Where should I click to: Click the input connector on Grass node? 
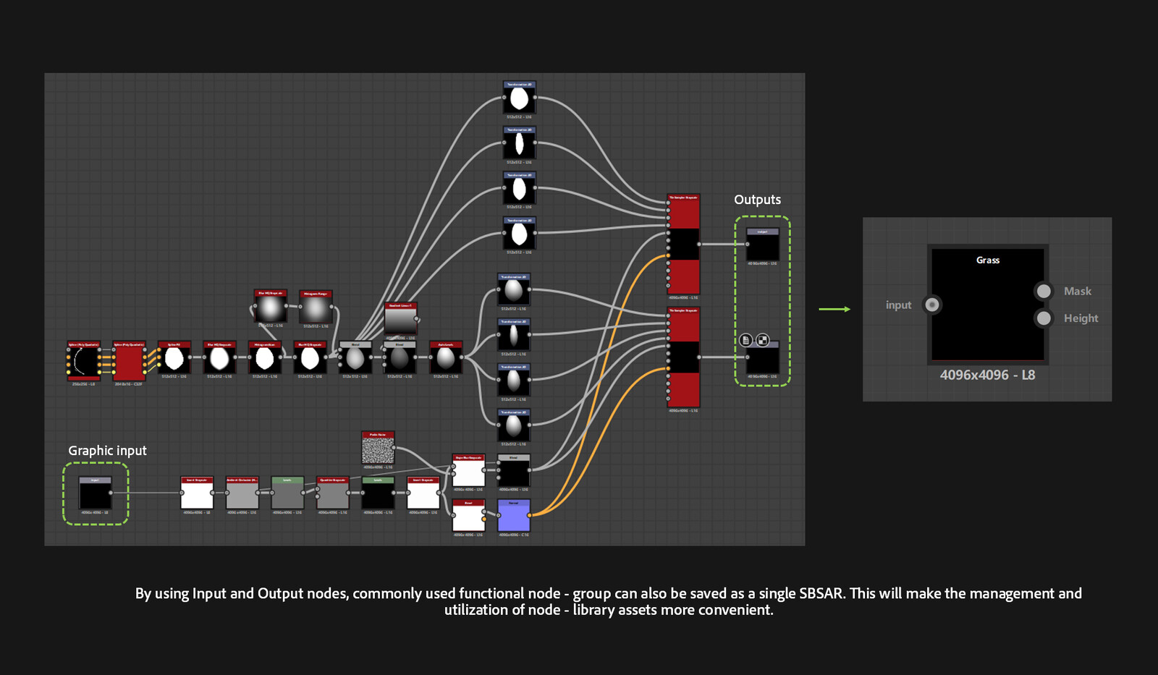point(932,305)
